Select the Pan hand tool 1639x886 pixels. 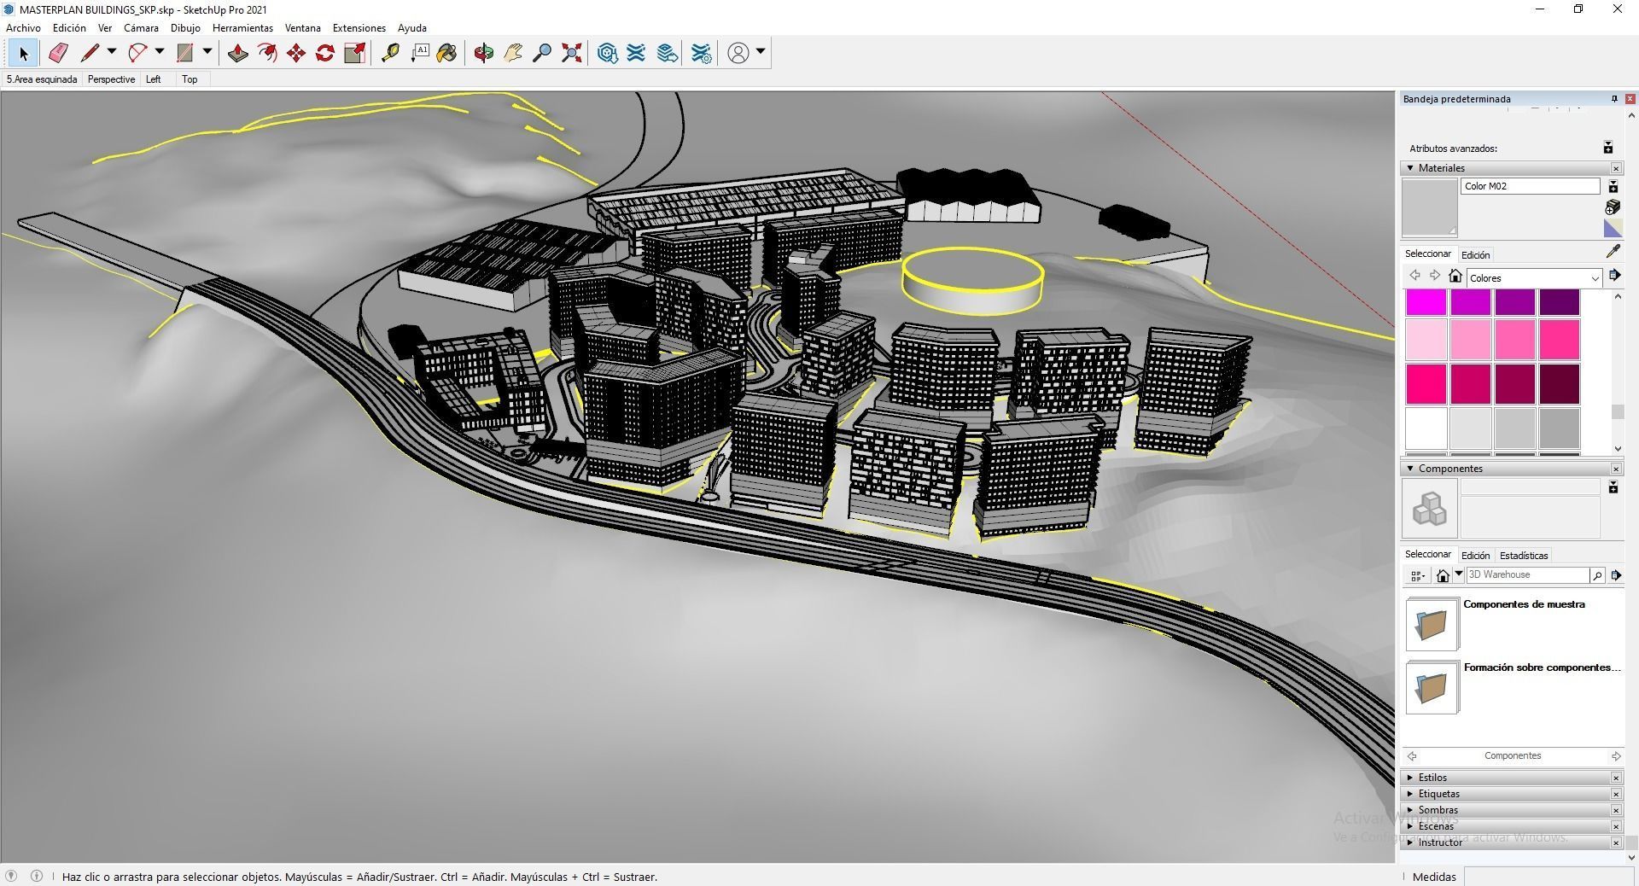(x=513, y=53)
